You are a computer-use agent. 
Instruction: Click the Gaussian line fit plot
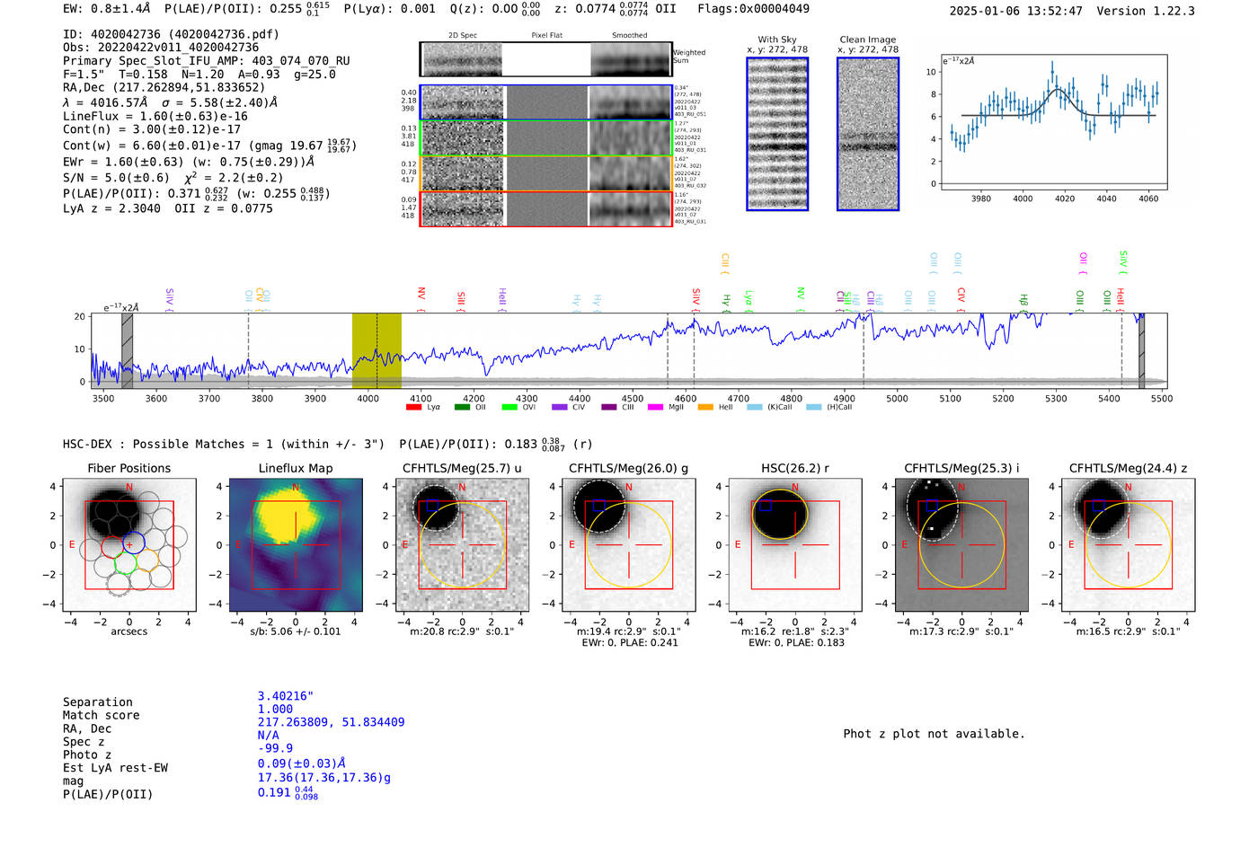point(1053,122)
